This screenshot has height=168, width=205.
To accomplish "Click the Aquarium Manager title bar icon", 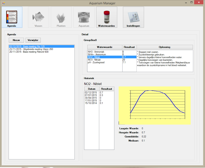I will (3, 3).
